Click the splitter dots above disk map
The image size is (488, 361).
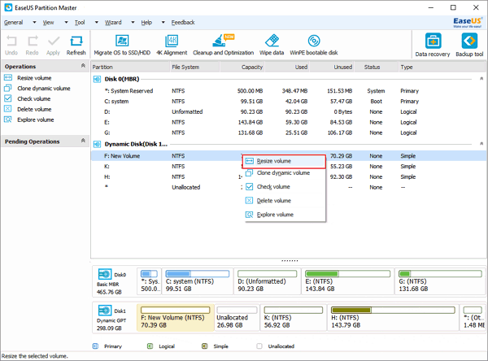[290, 261]
